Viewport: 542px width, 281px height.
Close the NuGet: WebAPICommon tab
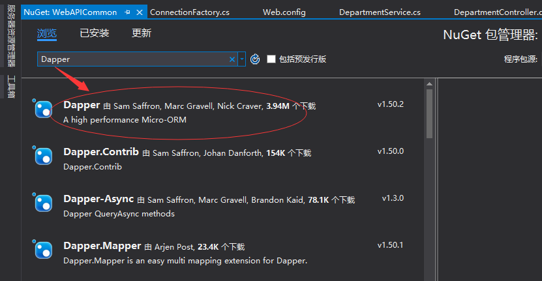140,12
